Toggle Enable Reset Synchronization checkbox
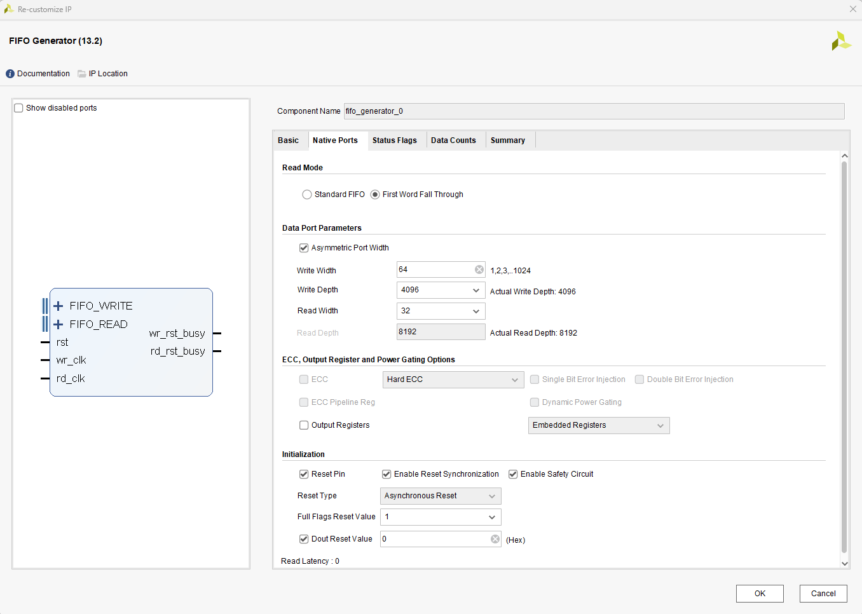 pos(387,474)
